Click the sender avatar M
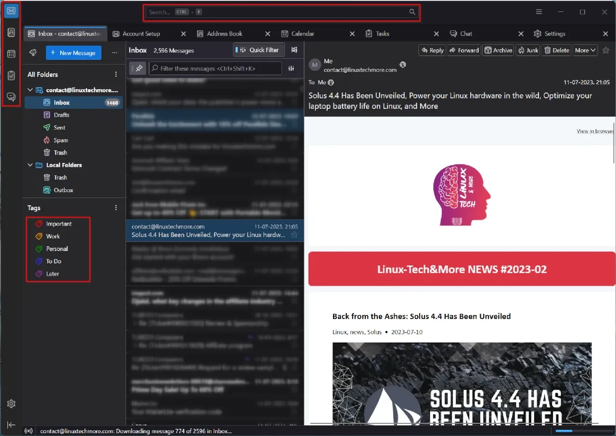The width and height of the screenshot is (616, 436). (315, 65)
